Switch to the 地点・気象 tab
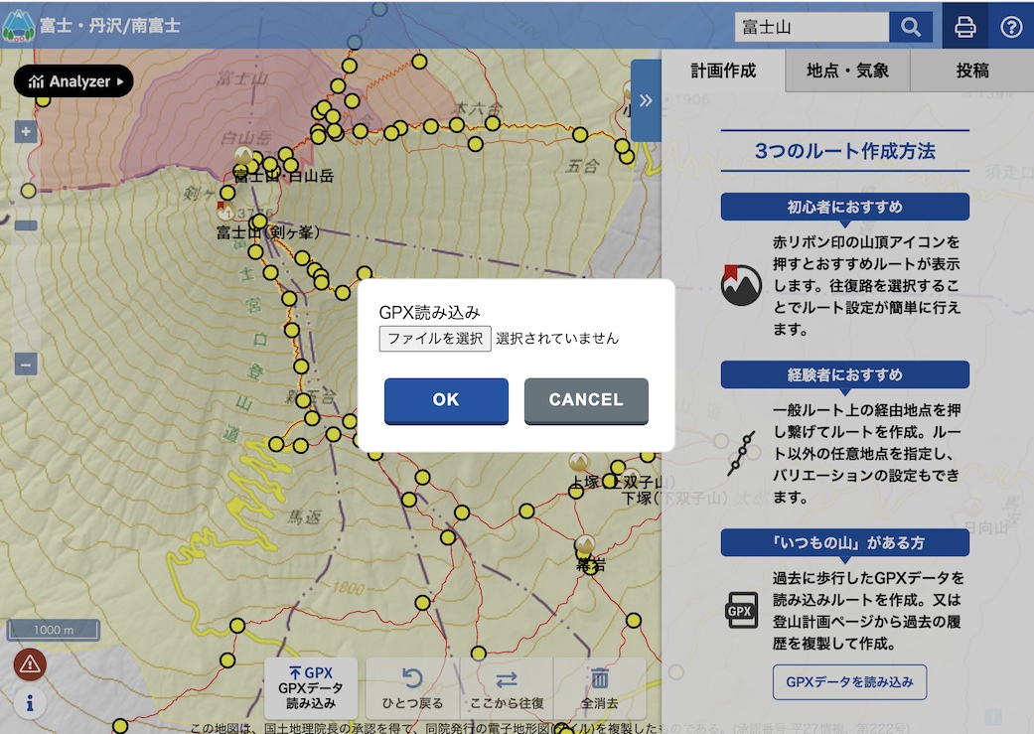Screen dimensions: 1034x734 [x=847, y=71]
